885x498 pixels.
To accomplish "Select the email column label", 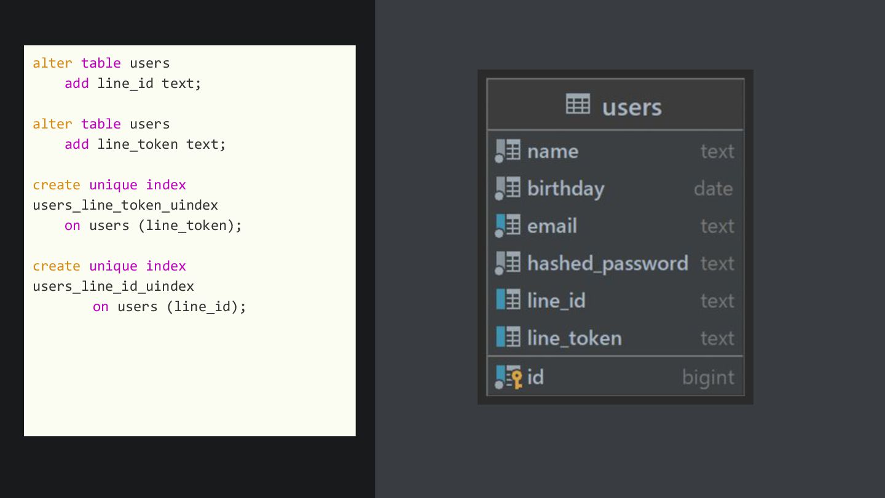I will coord(552,226).
